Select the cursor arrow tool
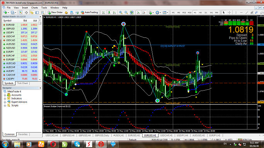This screenshot has width=264, height=148. [224, 13]
